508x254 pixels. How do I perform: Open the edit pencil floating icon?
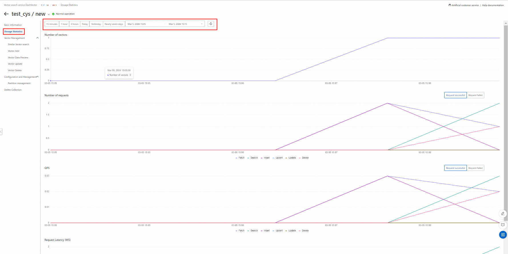point(503,213)
